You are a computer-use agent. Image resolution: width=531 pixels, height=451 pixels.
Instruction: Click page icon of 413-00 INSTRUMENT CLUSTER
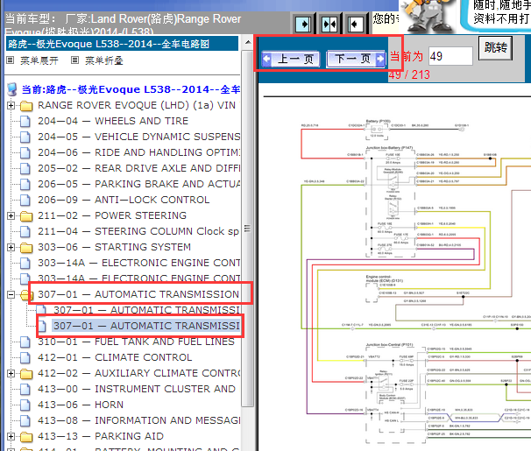pos(25,390)
